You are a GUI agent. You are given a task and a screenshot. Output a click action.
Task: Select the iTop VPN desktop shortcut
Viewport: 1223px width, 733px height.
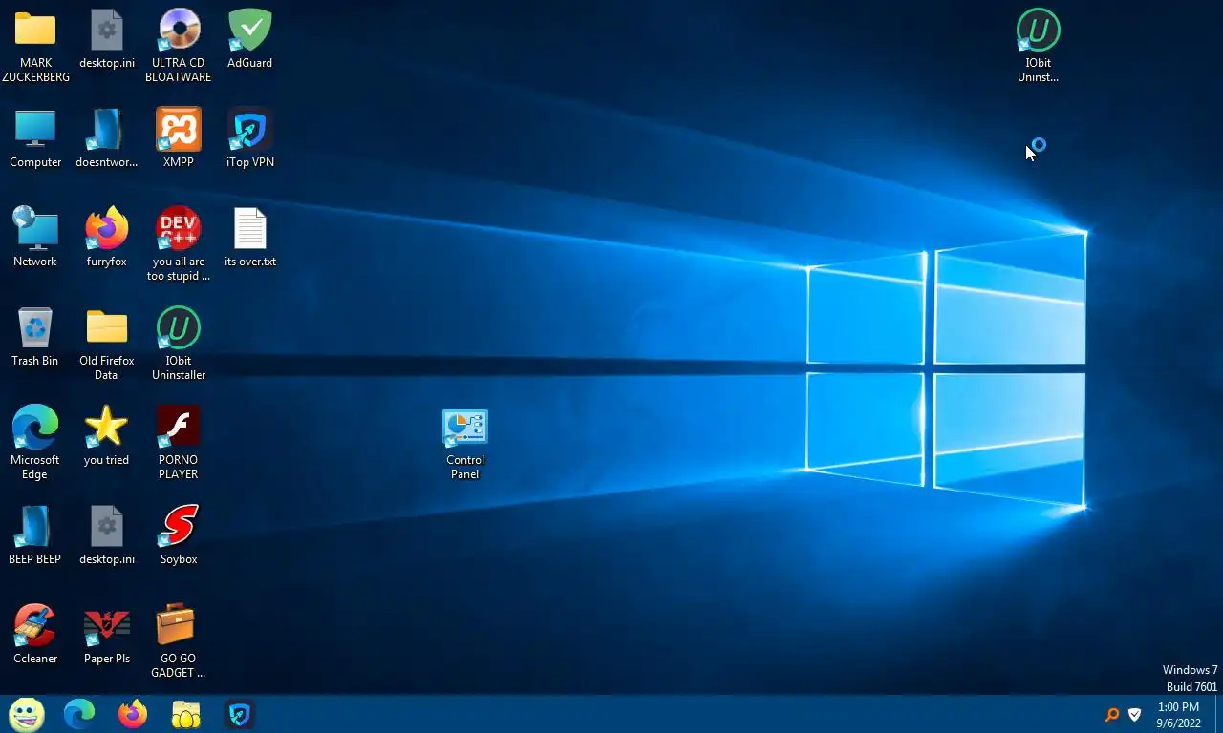click(250, 130)
